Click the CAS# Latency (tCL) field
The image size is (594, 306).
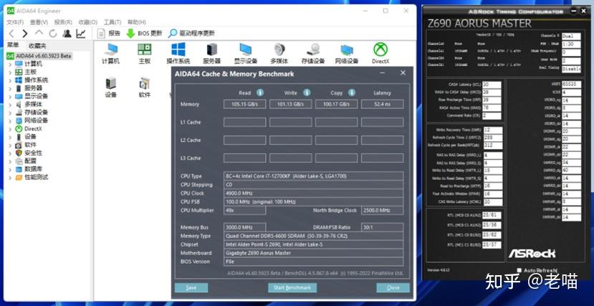492,85
